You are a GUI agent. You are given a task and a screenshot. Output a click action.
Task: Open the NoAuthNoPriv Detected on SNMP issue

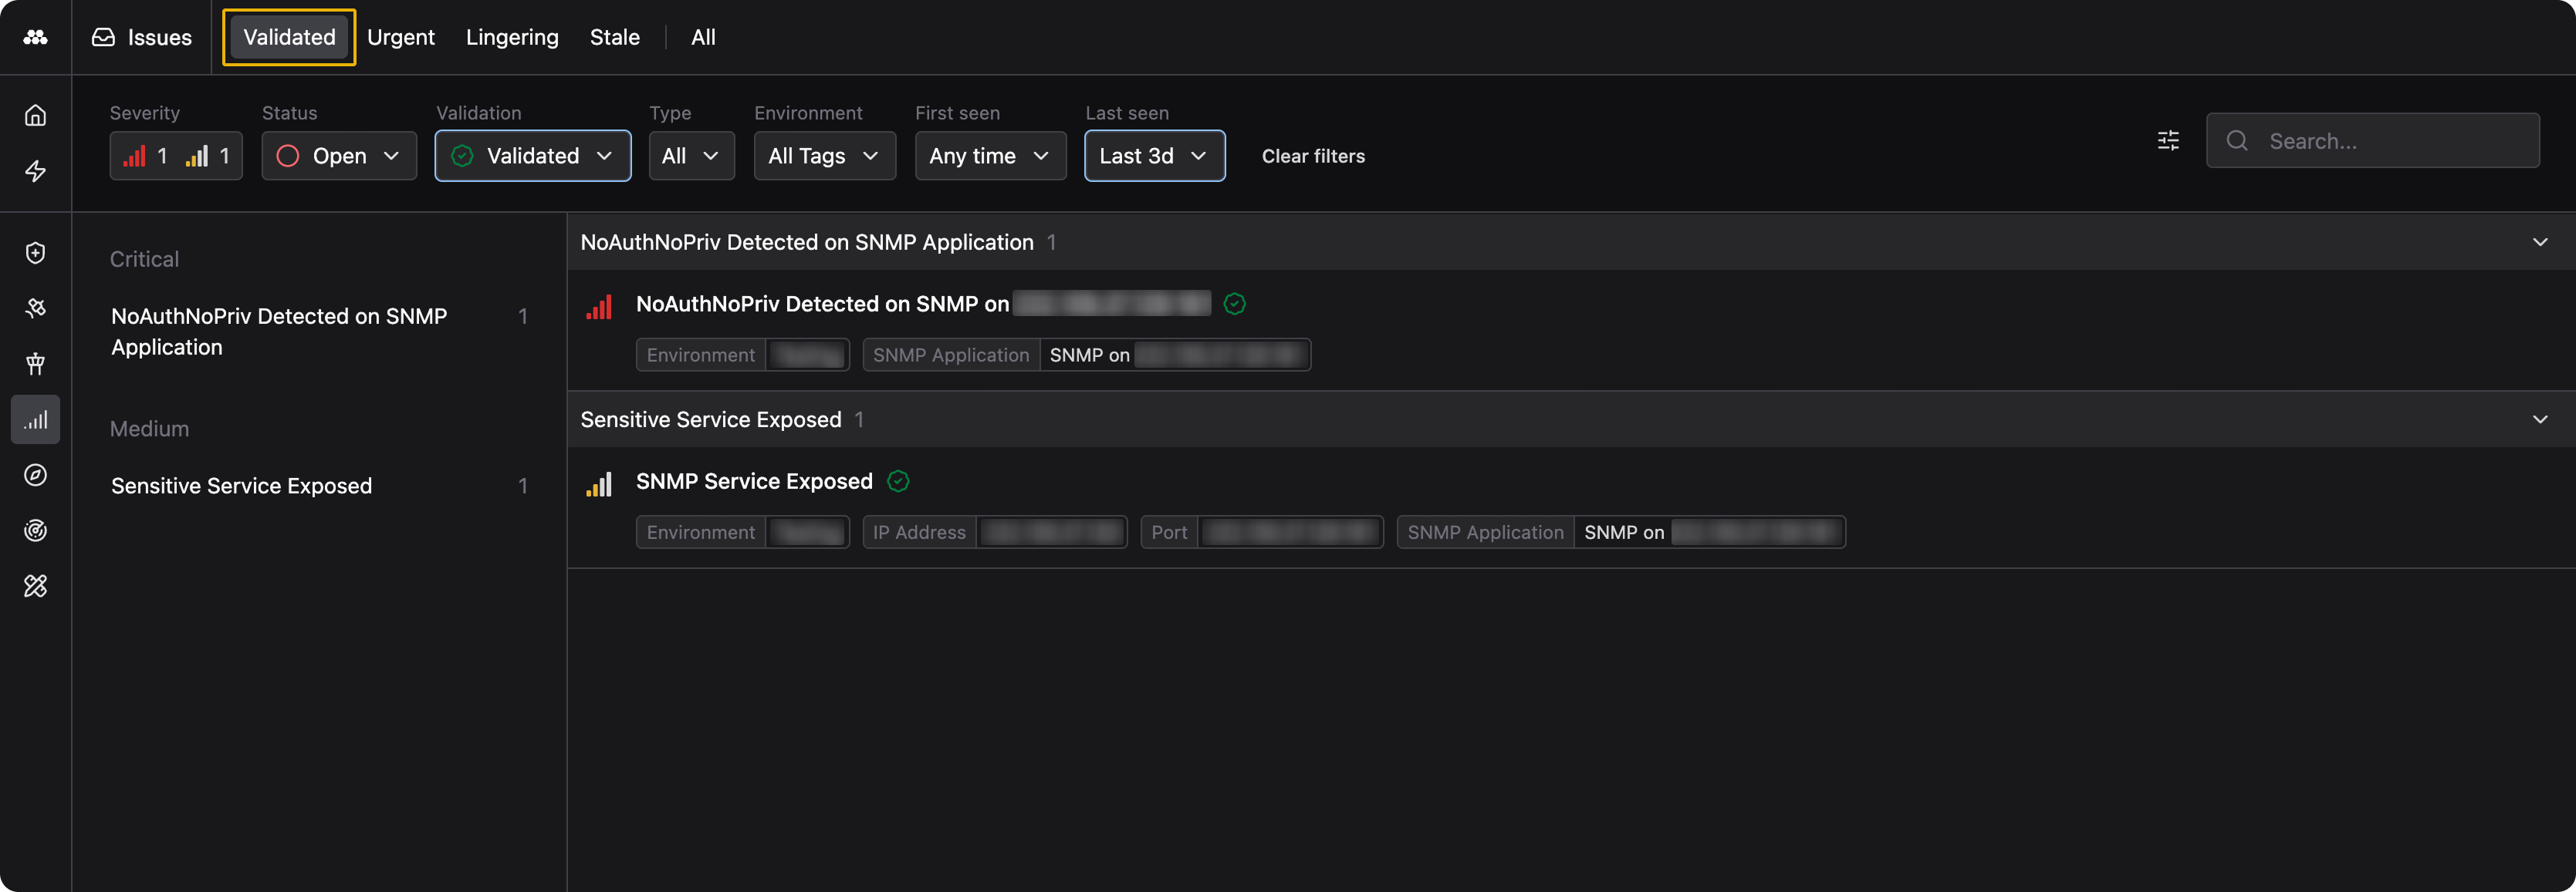[822, 305]
